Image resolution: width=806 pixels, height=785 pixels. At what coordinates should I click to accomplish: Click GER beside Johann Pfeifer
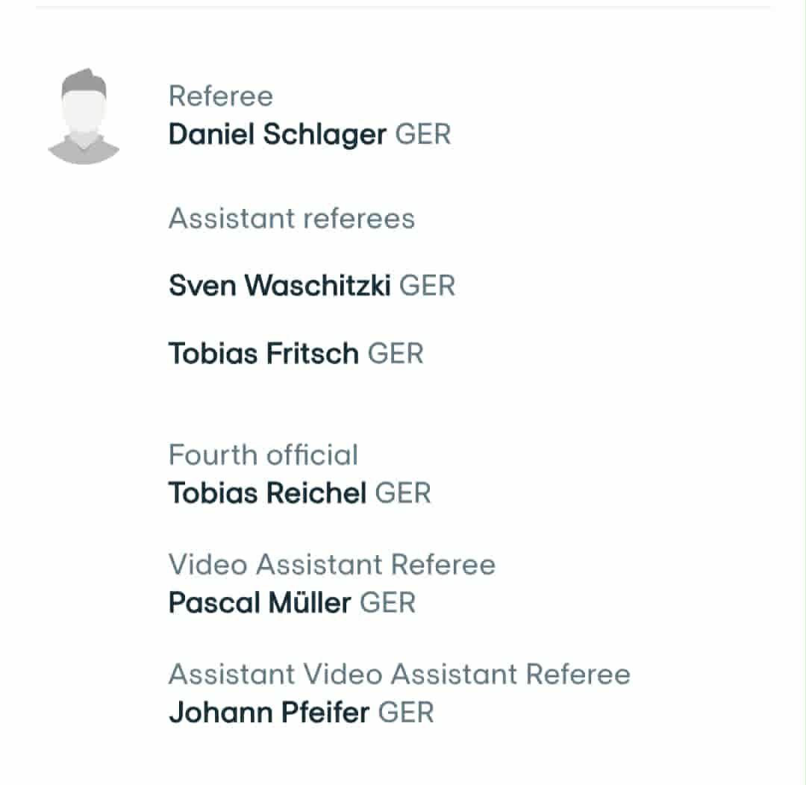[x=406, y=712]
